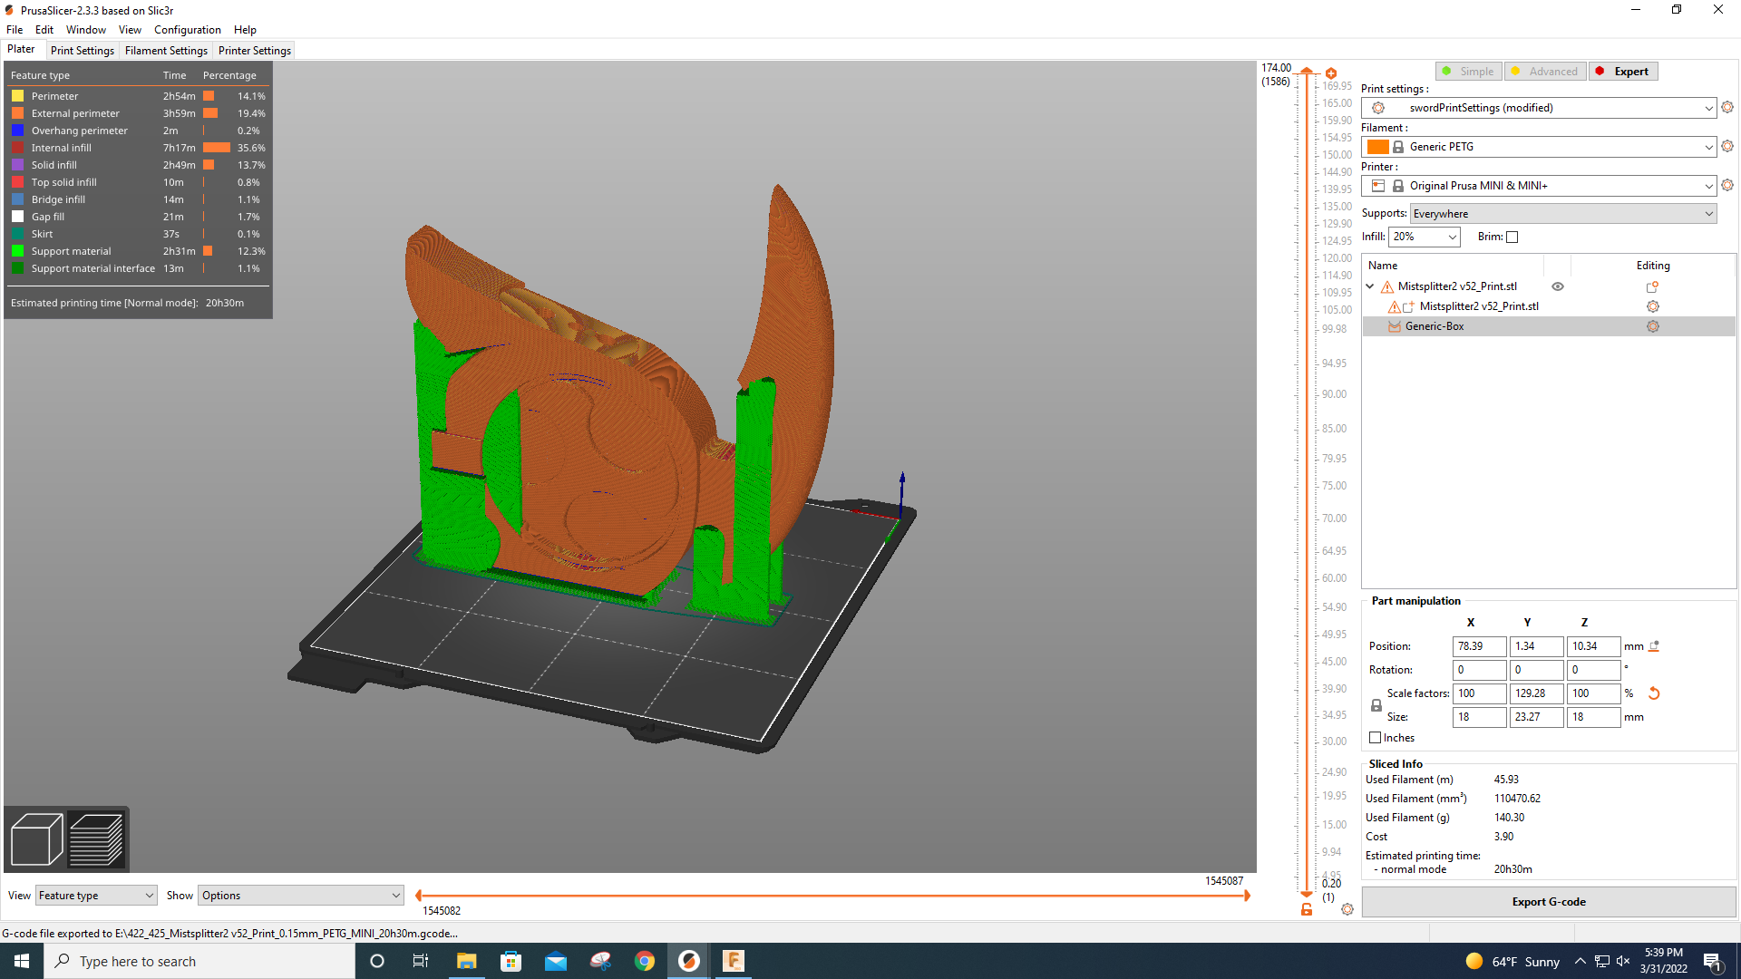The height and width of the screenshot is (979, 1741).
Task: Switch to Simple mode
Action: point(1469,72)
